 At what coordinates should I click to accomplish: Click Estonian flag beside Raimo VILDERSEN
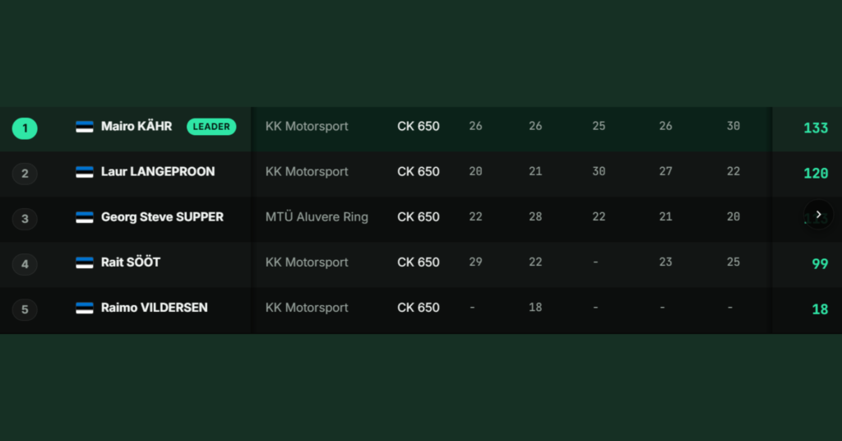[x=85, y=308]
